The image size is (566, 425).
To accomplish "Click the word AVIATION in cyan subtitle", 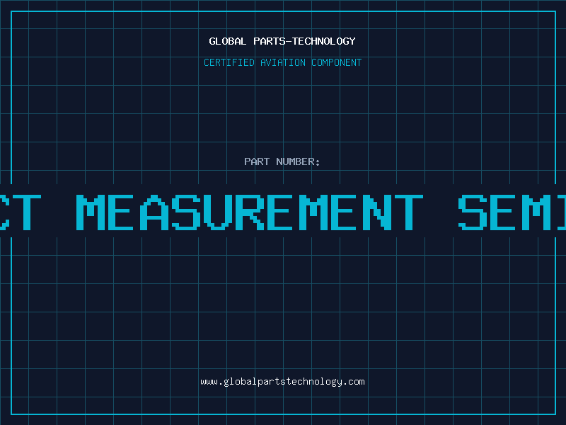I will click(283, 62).
